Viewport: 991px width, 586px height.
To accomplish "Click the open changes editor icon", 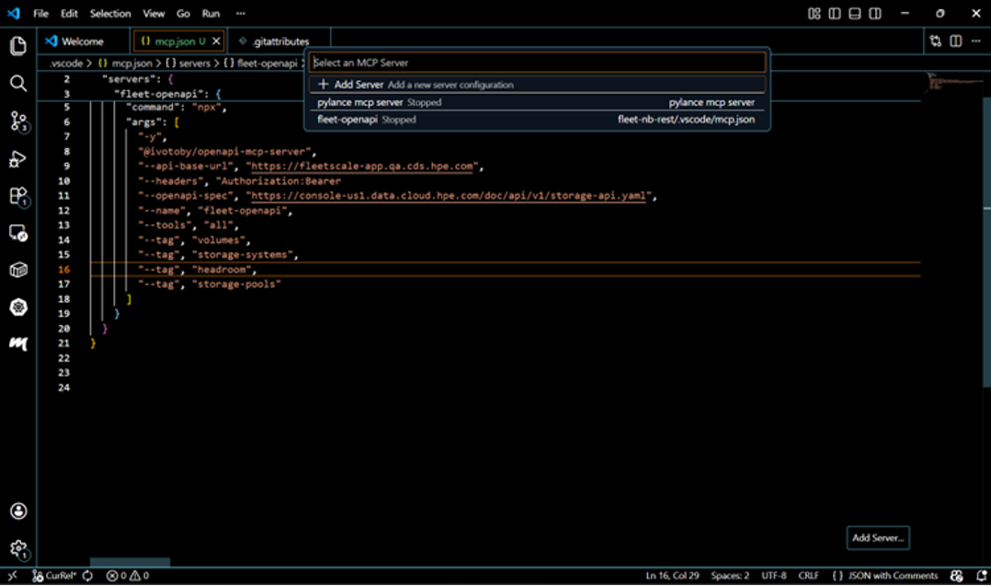I will pos(936,41).
